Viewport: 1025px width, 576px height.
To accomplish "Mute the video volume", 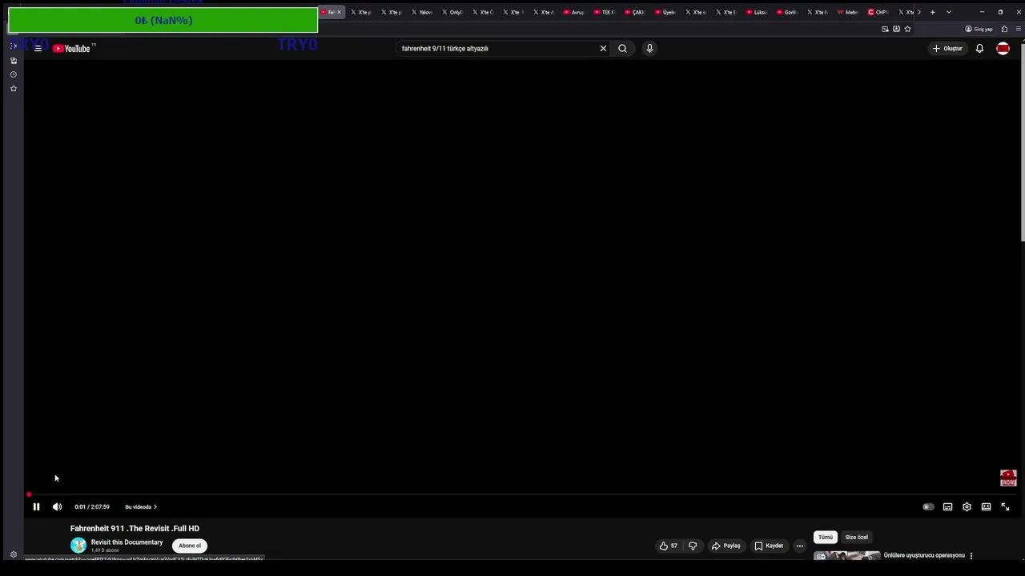I will pyautogui.click(x=57, y=506).
